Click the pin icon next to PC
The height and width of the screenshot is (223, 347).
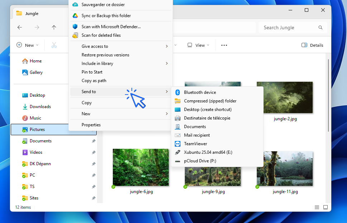click(x=93, y=175)
